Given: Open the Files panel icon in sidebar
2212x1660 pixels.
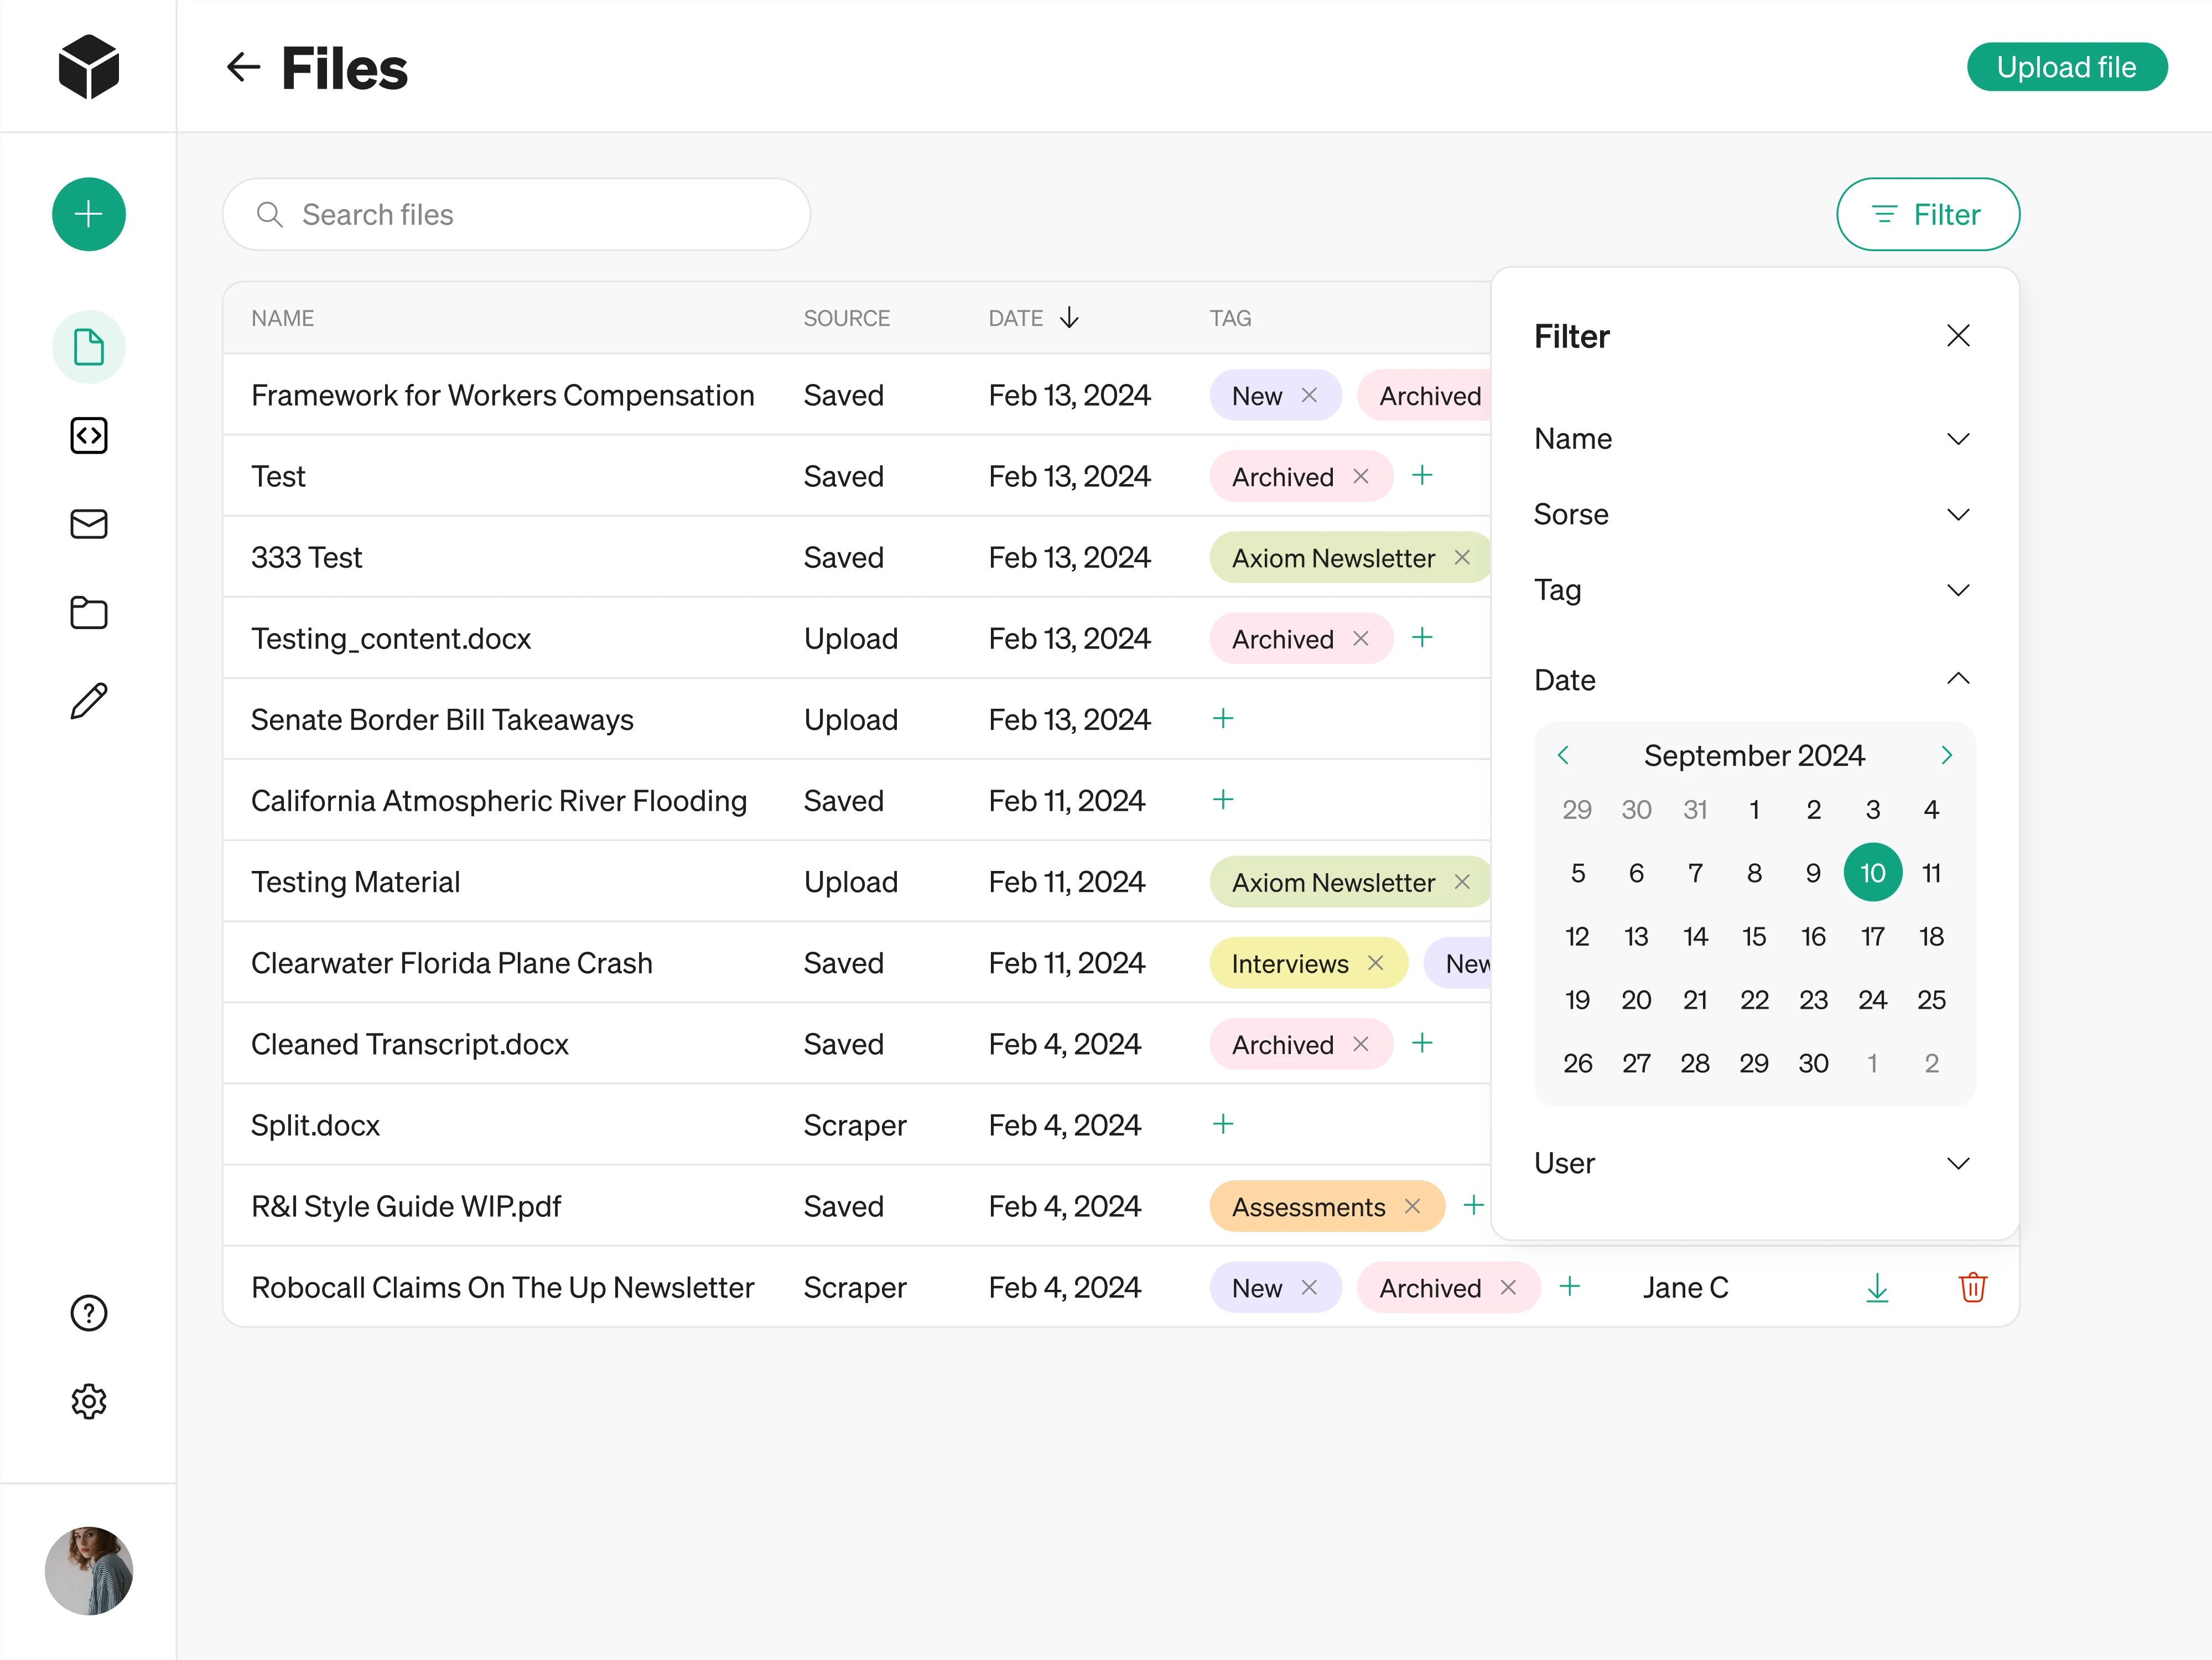Looking at the screenshot, I should [88, 347].
